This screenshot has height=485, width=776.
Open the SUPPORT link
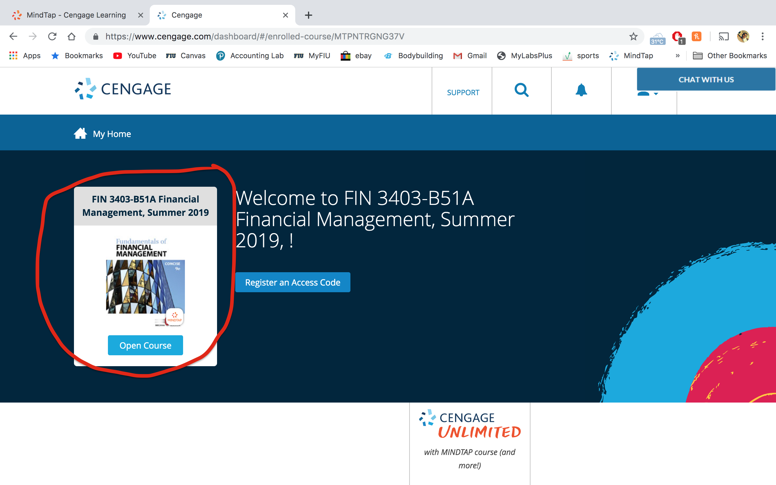pyautogui.click(x=463, y=93)
